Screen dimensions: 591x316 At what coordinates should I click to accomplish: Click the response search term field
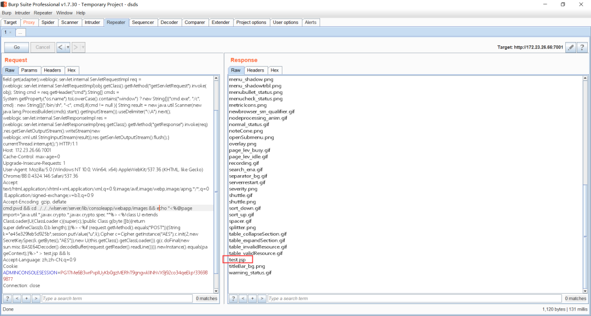click(415, 299)
